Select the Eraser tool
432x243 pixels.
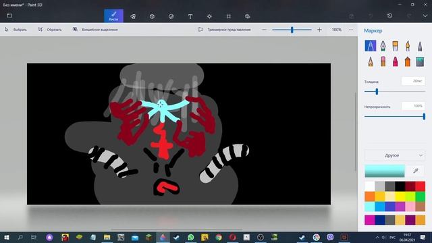tap(383, 61)
